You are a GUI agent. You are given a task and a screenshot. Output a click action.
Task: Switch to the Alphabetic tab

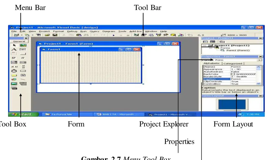coord(212,63)
